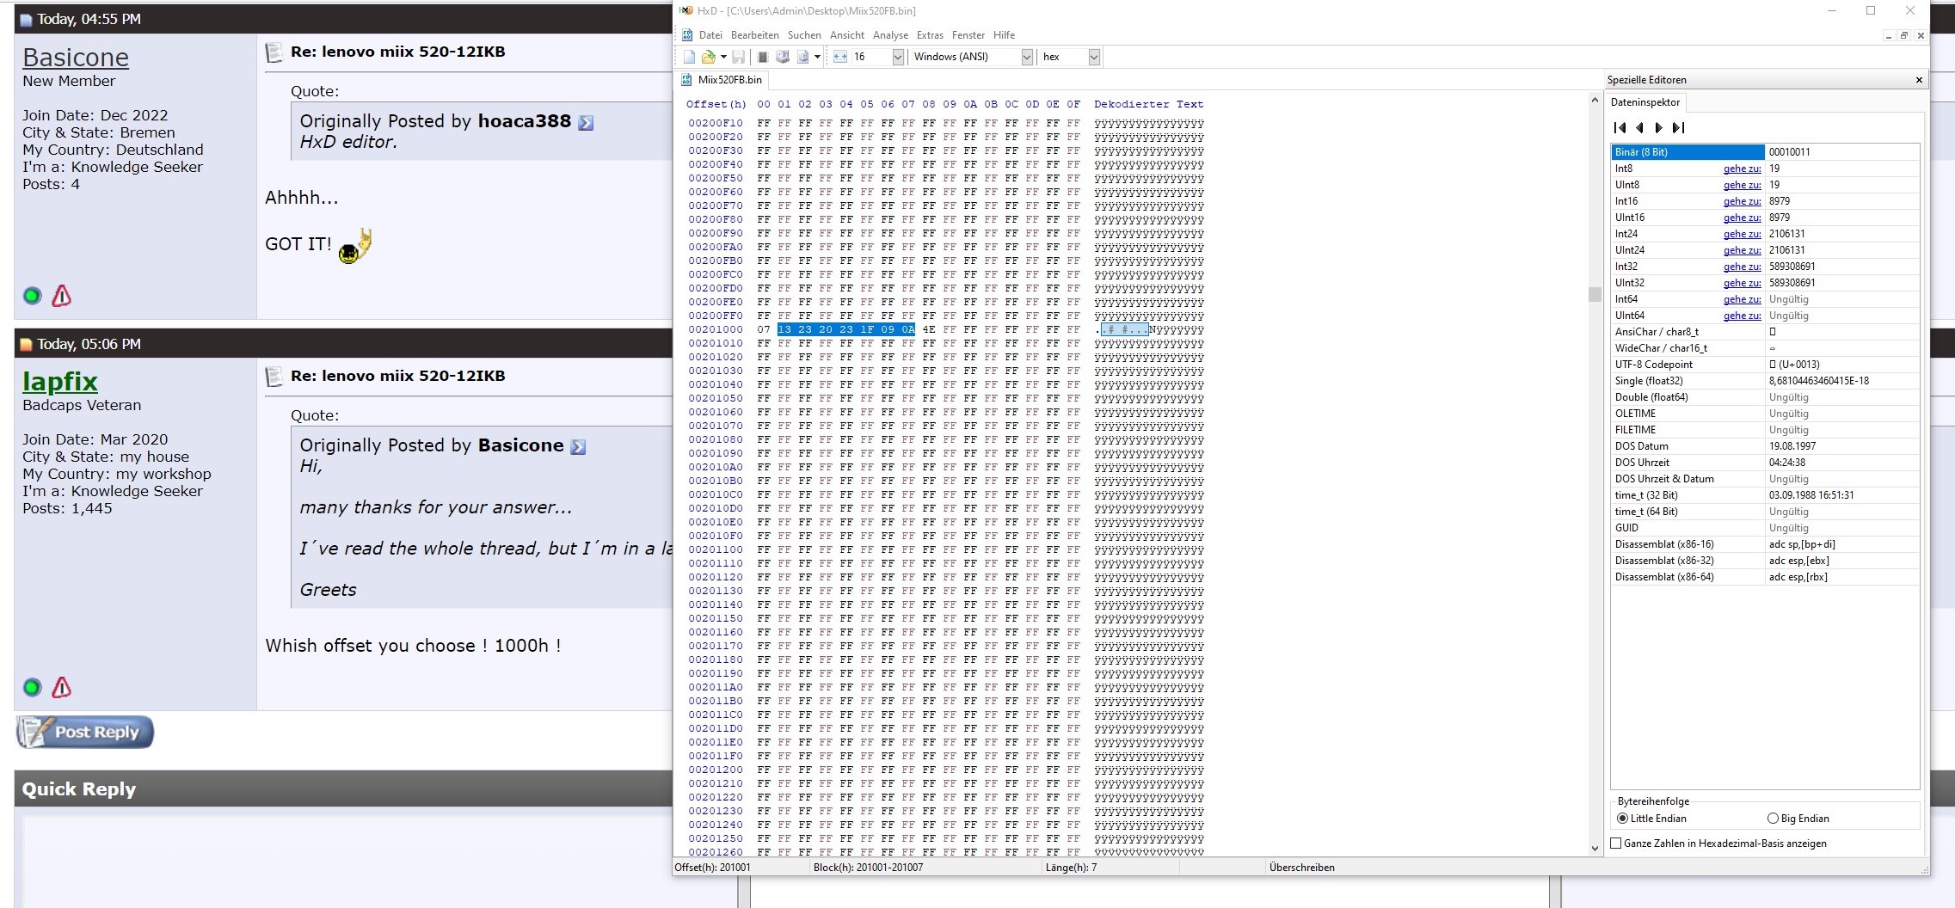Select the Binär (8 Bit) inspector row

pyautogui.click(x=1765, y=152)
